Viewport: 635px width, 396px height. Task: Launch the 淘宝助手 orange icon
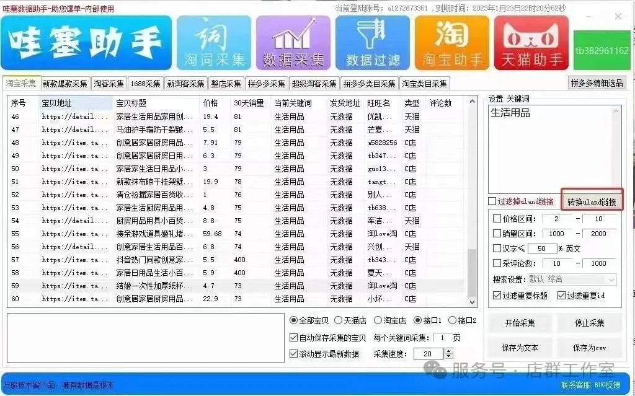point(452,42)
